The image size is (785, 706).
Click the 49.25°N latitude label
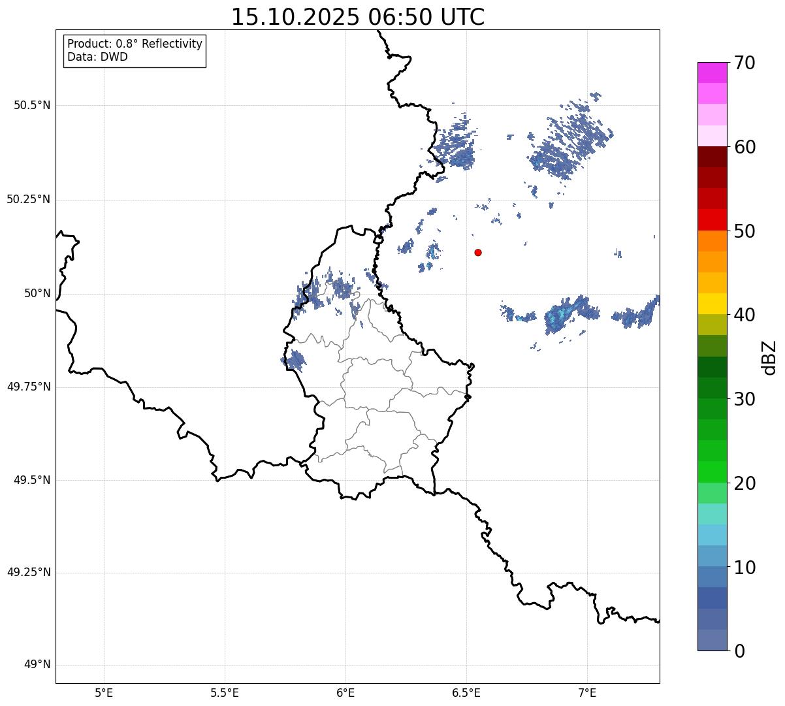[29, 572]
